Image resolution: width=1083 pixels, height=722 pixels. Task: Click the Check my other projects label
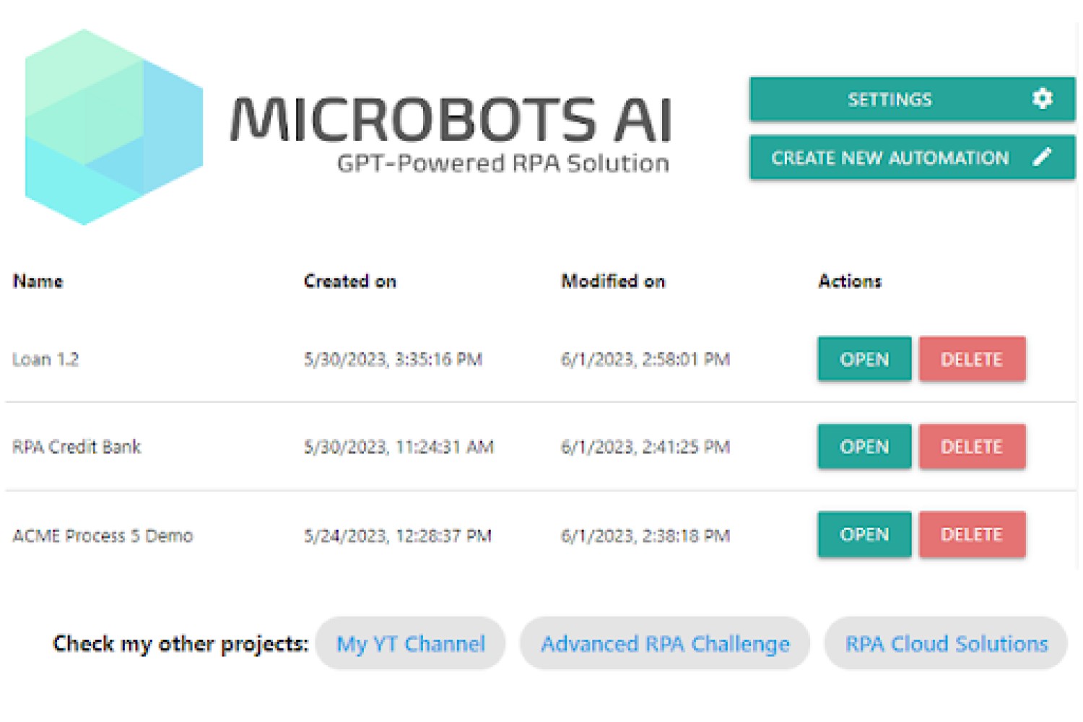(180, 643)
